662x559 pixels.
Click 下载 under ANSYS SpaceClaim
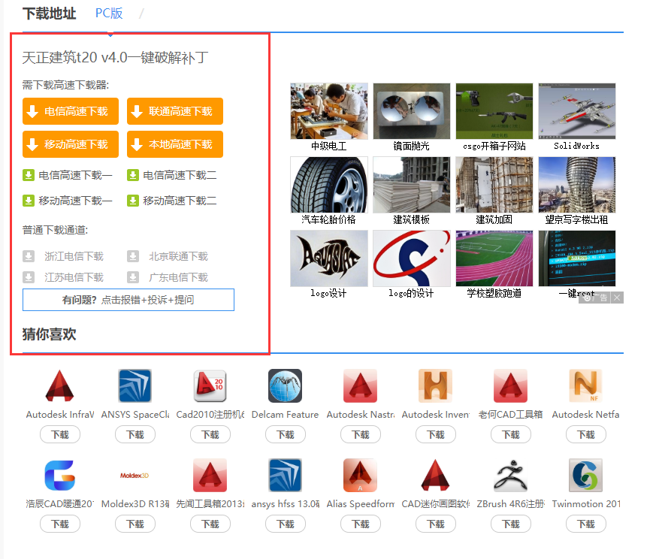click(x=135, y=434)
